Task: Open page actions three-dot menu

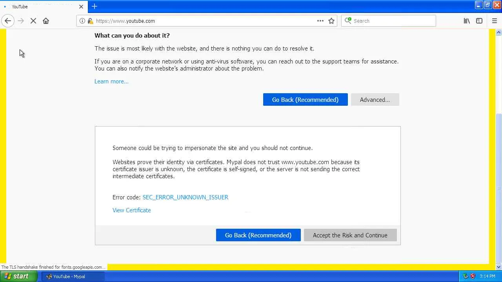Action: click(x=320, y=21)
